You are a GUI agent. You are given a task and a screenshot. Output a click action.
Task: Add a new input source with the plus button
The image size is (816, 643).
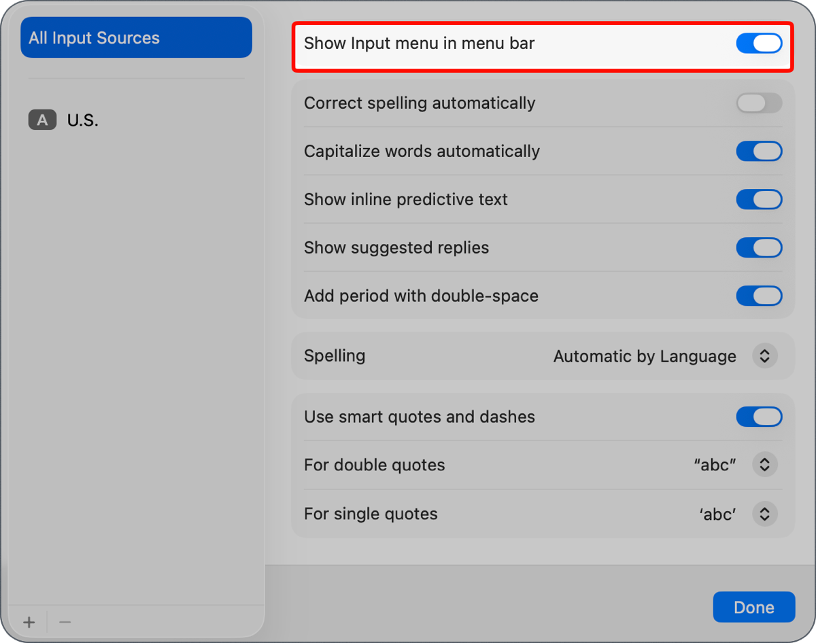(x=29, y=621)
